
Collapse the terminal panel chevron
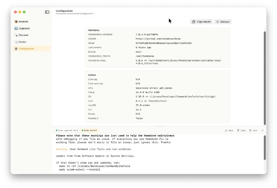coord(262,131)
